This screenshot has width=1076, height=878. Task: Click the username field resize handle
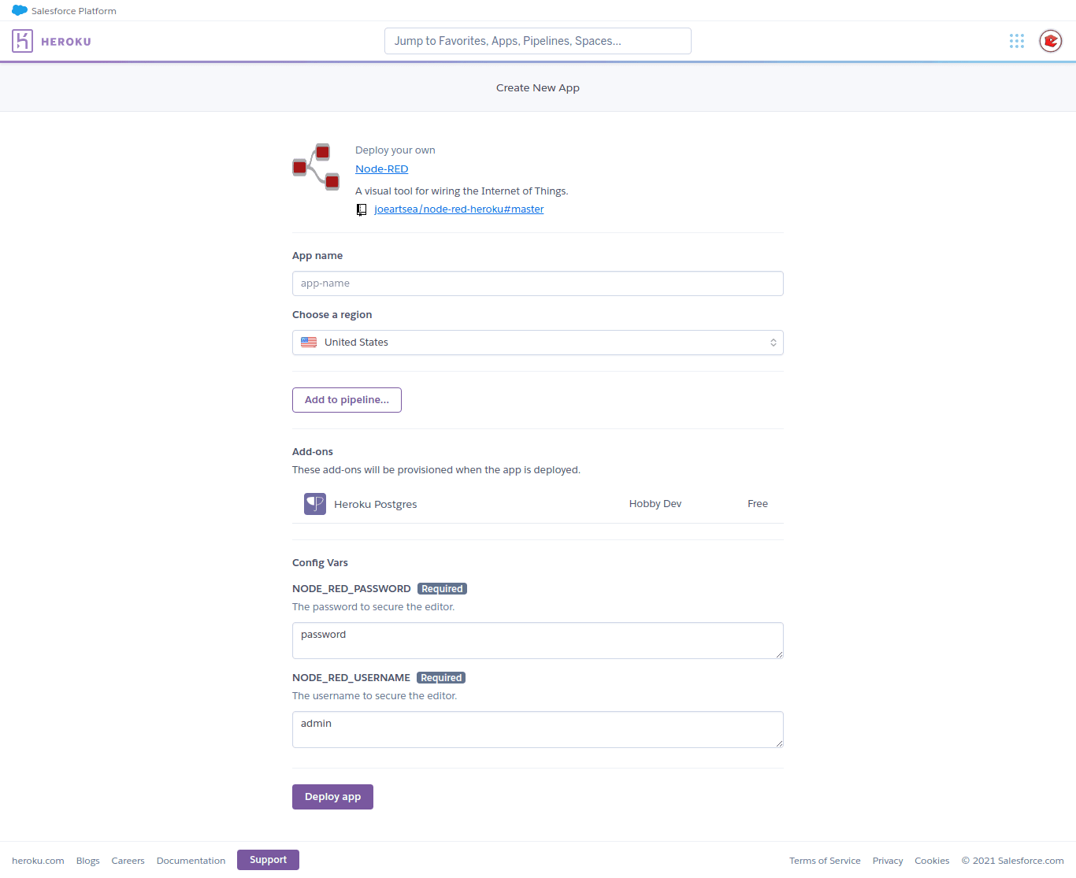pos(779,743)
